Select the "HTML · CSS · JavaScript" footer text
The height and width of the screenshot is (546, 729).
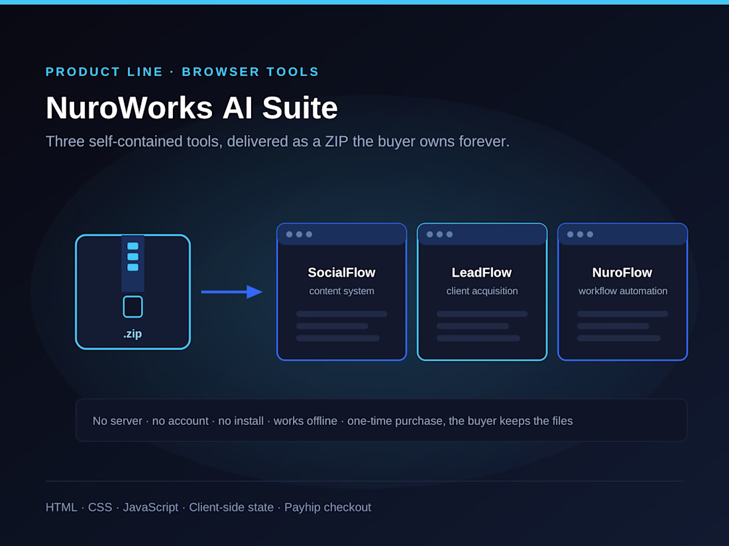click(x=208, y=508)
